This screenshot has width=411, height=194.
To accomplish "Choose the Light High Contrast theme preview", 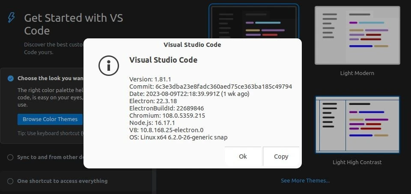I will pyautogui.click(x=357, y=125).
